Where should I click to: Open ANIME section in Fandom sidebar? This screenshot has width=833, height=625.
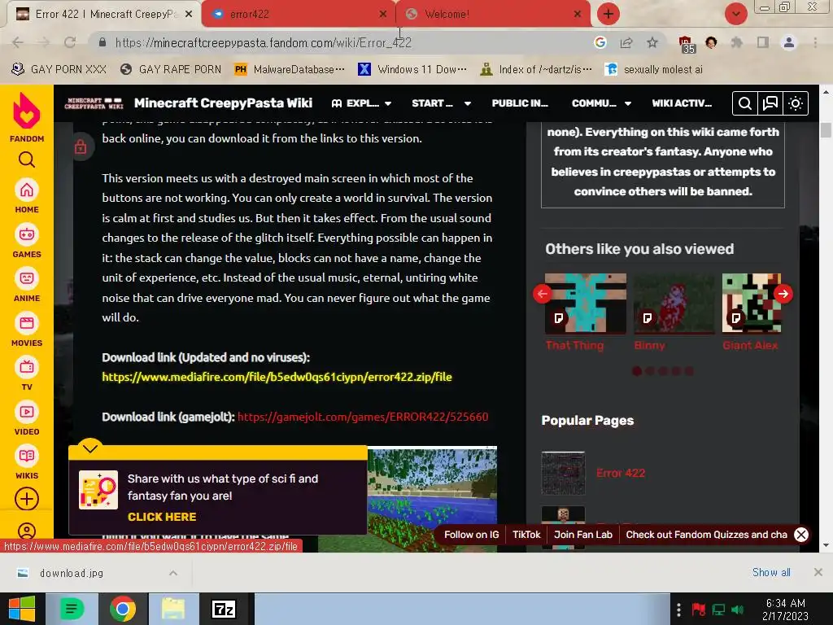(x=27, y=286)
